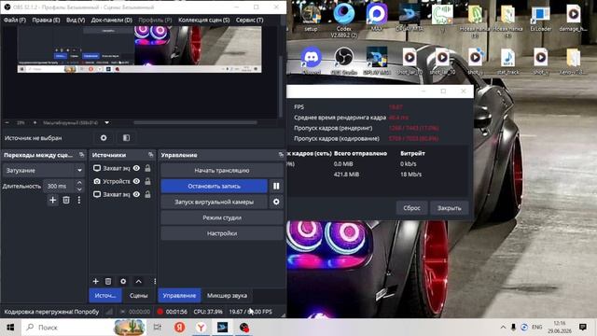Pop out the 'Источники' dock panel
This screenshot has height=336, width=597.
151,155
